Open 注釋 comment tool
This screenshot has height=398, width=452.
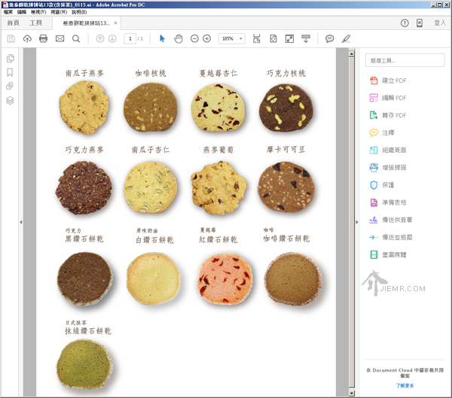point(382,132)
